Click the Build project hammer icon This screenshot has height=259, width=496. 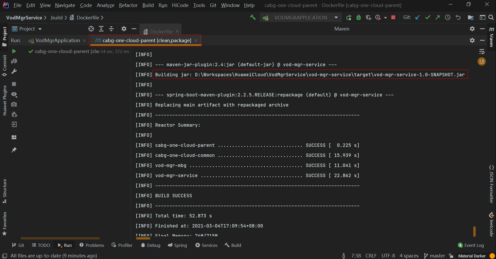click(253, 17)
